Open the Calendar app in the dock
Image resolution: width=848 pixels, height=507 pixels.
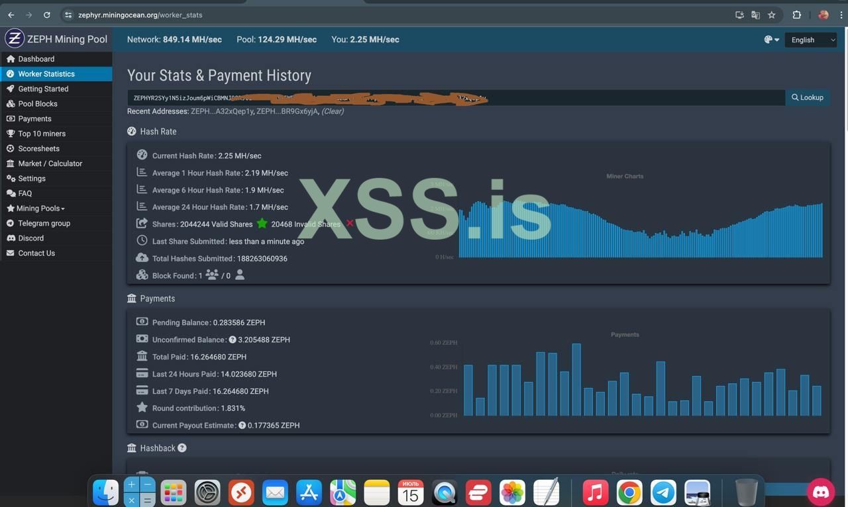(x=411, y=492)
